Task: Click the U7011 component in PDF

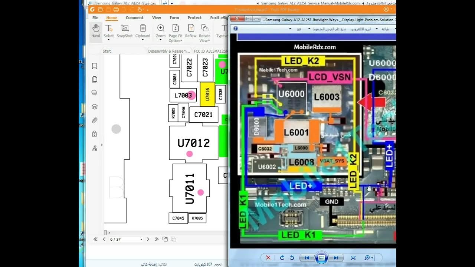Action: coord(190,188)
